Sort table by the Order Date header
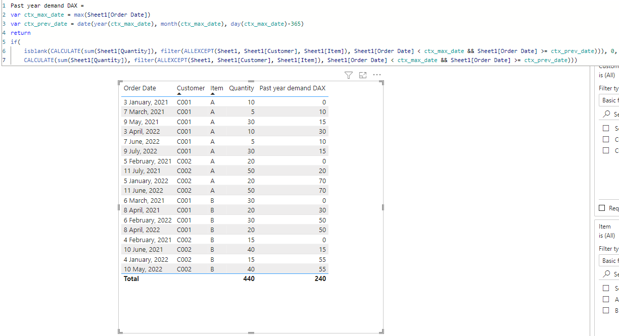Image resolution: width=619 pixels, height=336 pixels. pos(140,88)
